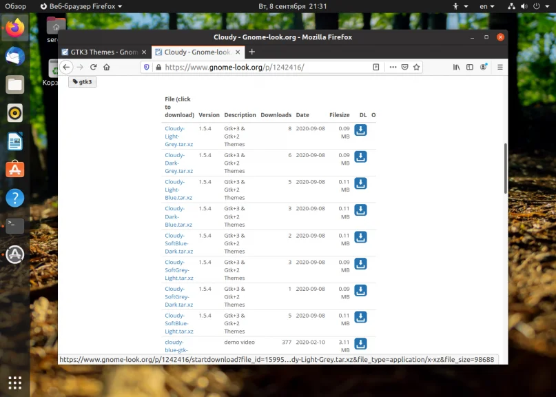This screenshot has width=556, height=397.
Task: Click Cloudy-Light-Blue.tar.xz file link
Action: pos(178,190)
